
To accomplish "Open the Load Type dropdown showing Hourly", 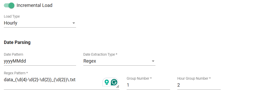I will 40,23.
